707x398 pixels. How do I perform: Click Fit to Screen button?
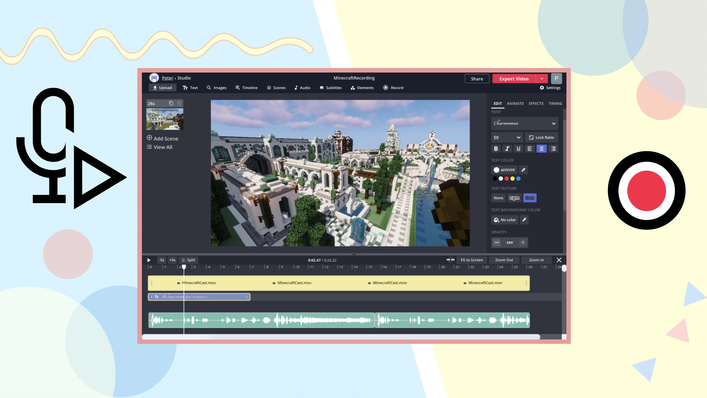tap(471, 260)
